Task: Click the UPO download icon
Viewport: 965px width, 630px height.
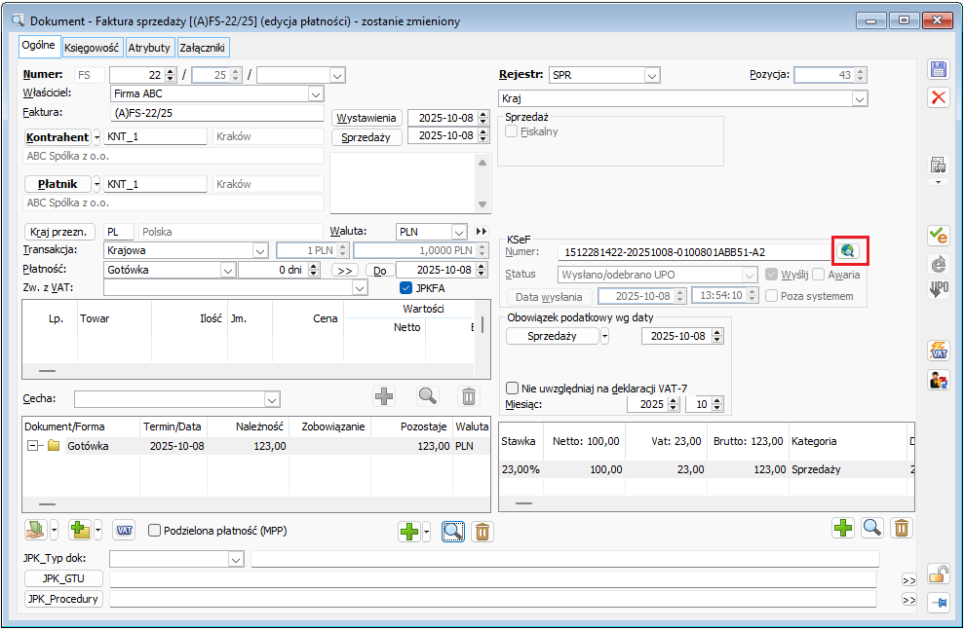Action: click(x=939, y=289)
